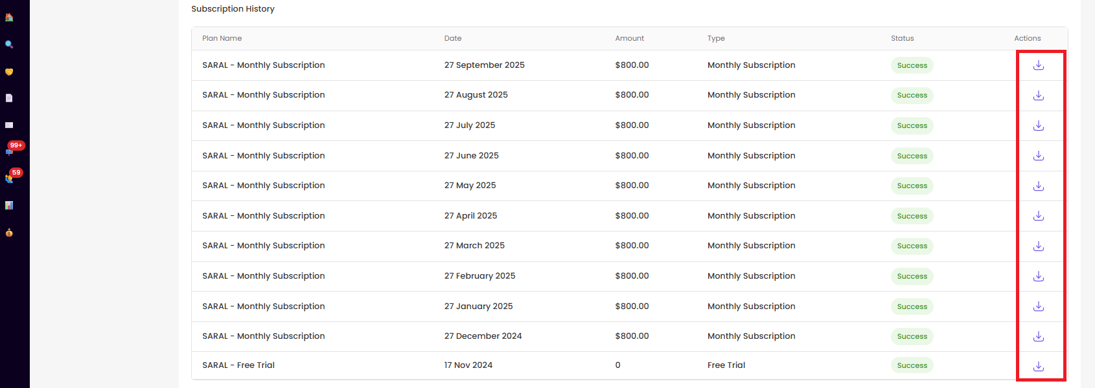The height and width of the screenshot is (388, 1095).
Task: Download the 27 July 2025 invoice
Action: coord(1038,125)
